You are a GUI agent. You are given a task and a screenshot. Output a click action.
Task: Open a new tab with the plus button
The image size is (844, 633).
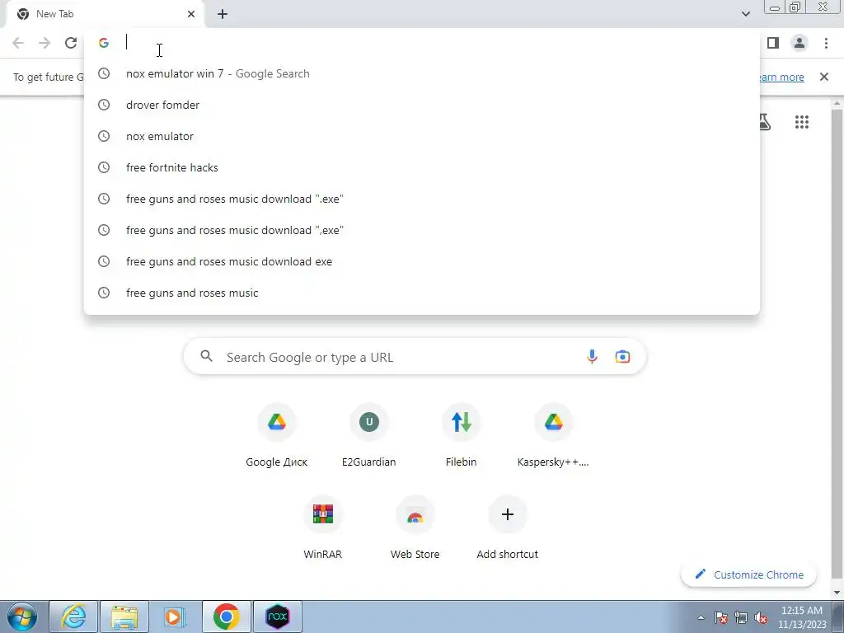pos(223,14)
